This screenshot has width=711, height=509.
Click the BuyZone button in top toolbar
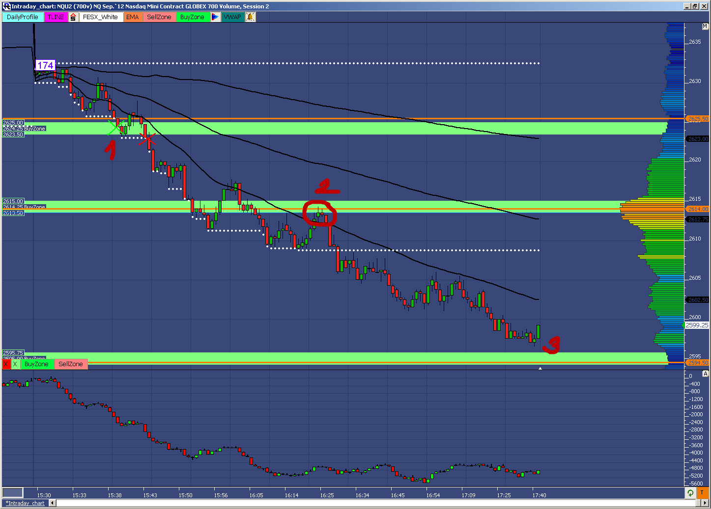192,17
